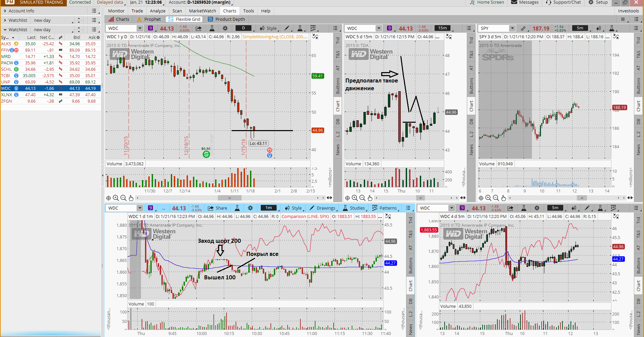The image size is (644, 337).
Task: Switch to Prophet sub-tab
Action: pyautogui.click(x=149, y=19)
